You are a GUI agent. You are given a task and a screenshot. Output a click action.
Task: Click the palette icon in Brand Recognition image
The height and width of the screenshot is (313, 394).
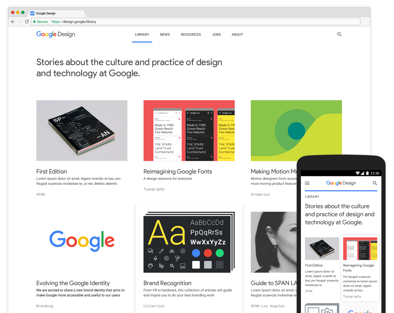[x=150, y=266]
